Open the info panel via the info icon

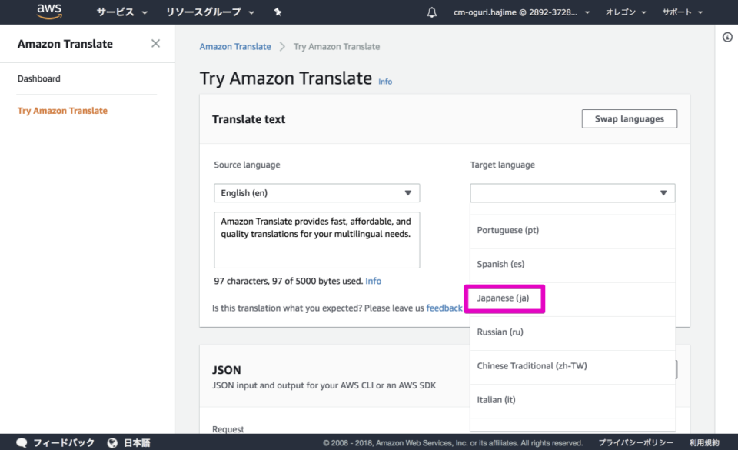tap(727, 37)
